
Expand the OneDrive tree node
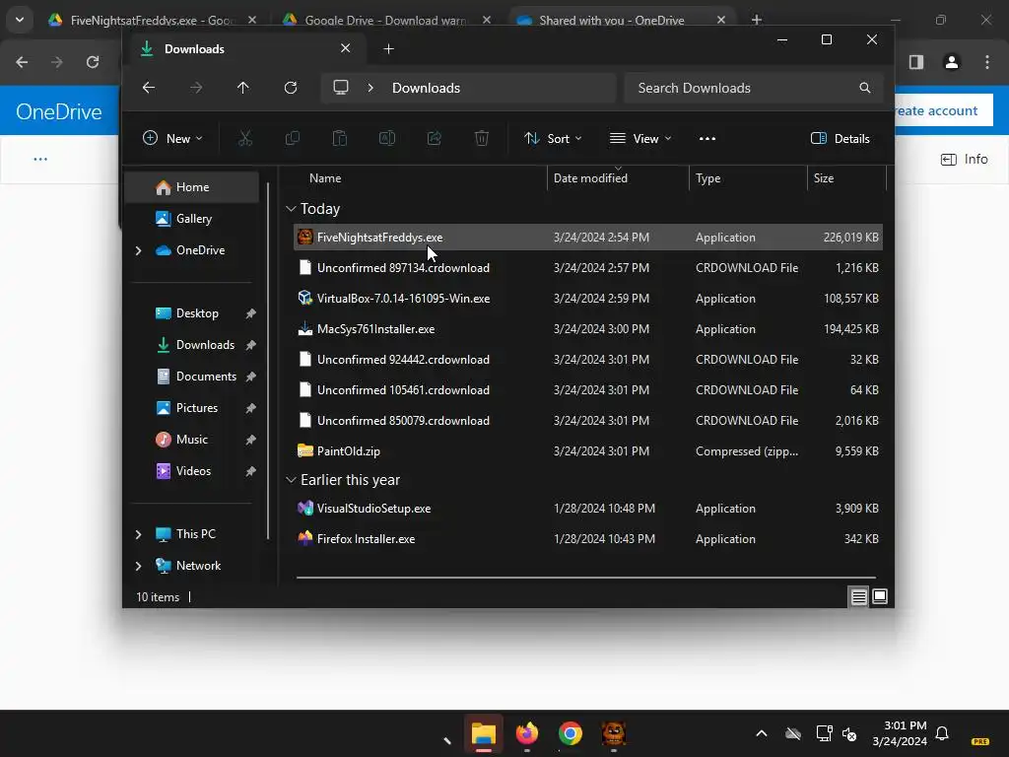coord(138,250)
